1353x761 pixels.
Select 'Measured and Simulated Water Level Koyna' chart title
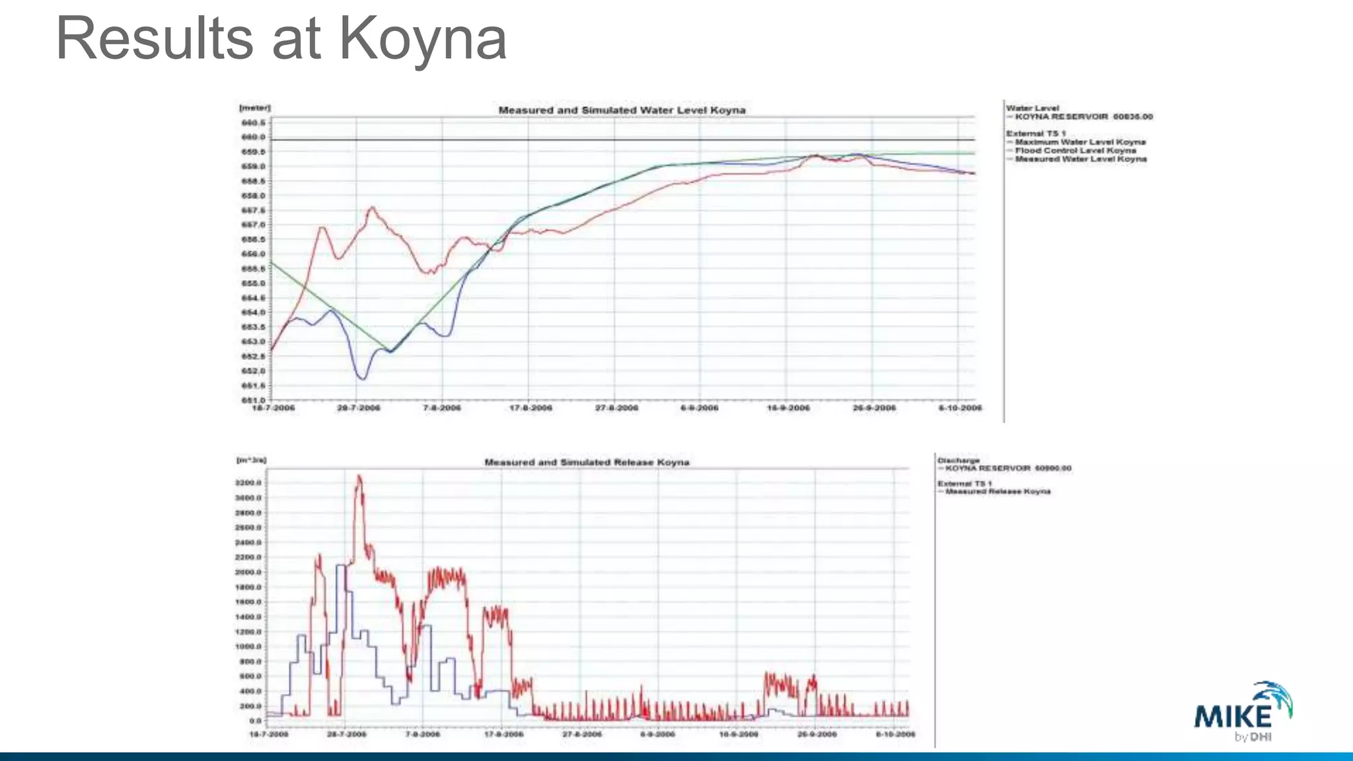[622, 110]
